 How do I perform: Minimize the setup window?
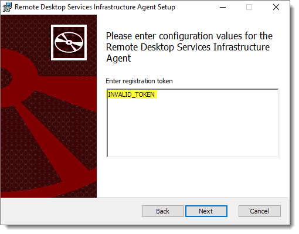click(x=223, y=8)
